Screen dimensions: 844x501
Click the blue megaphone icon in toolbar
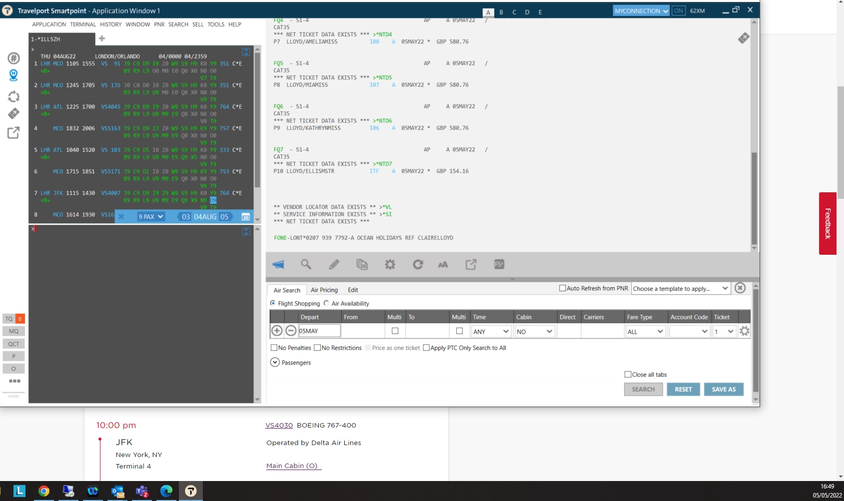[278, 265]
